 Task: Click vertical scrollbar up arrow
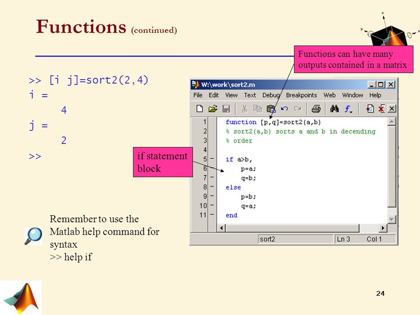click(392, 122)
